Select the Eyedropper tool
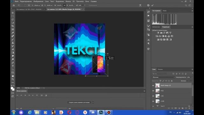 13,33
